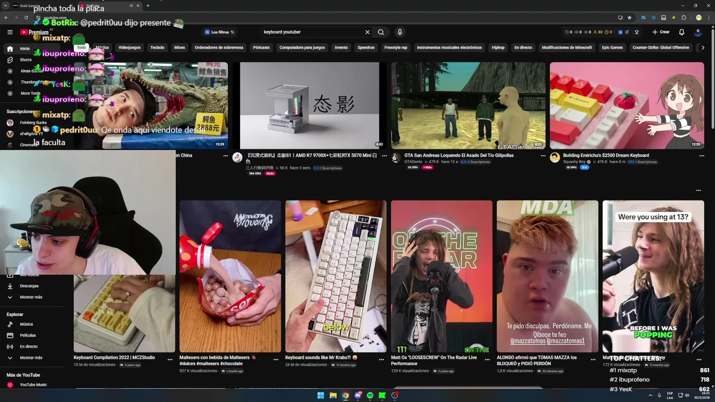Viewport: 715px width, 402px height.
Task: Start voice search with the microphone
Action: click(399, 32)
